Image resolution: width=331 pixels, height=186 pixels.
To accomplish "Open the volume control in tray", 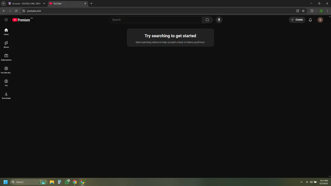I will 311,182.
